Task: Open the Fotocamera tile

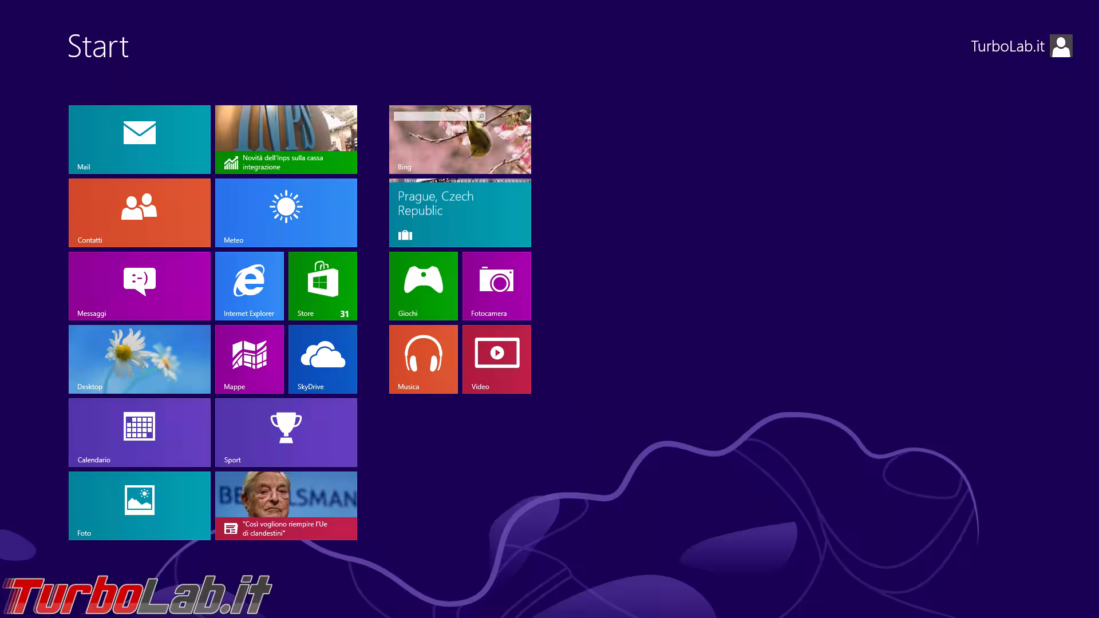Action: [x=496, y=286]
